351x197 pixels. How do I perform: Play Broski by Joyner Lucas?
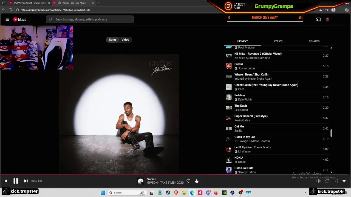[x=277, y=66]
